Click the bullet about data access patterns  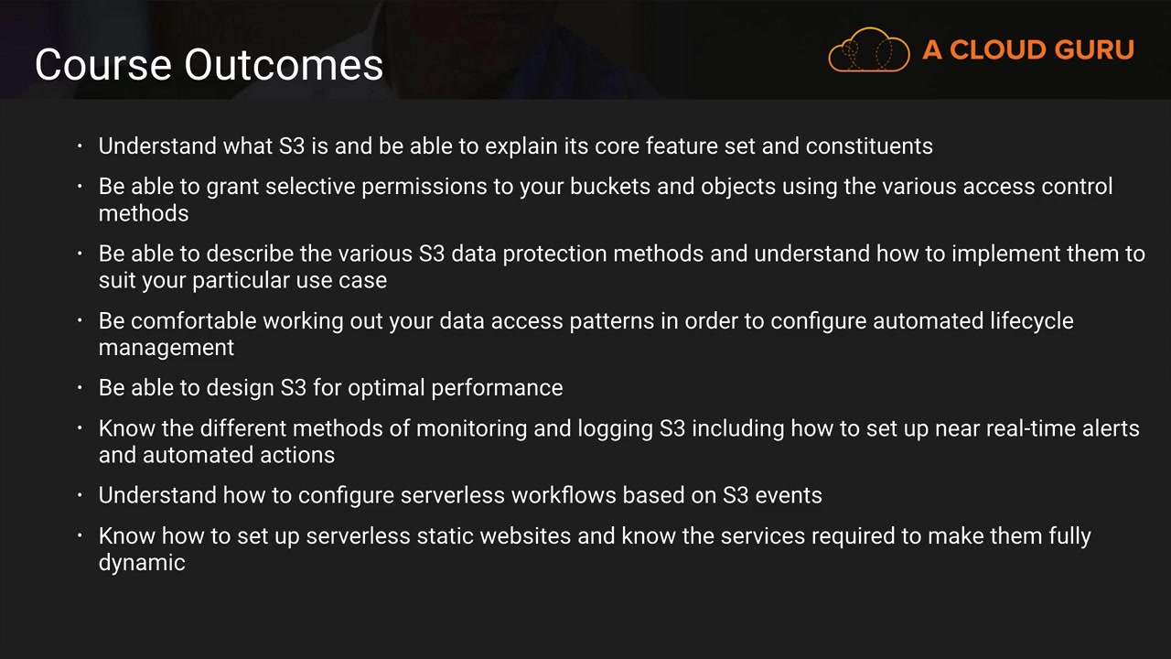click(x=585, y=321)
